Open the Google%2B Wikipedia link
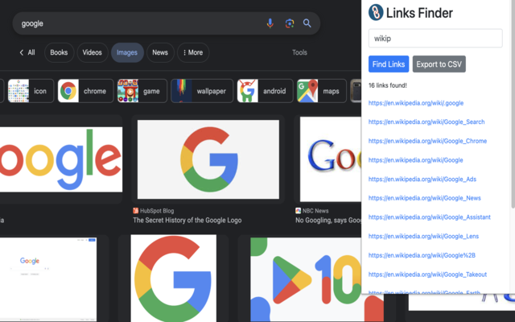The height and width of the screenshot is (322, 515). click(x=422, y=255)
